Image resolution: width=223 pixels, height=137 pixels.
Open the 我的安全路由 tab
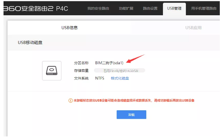[x=98, y=9]
